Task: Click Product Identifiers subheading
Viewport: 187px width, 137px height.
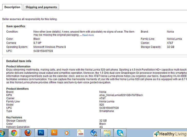Action: coord(17,89)
